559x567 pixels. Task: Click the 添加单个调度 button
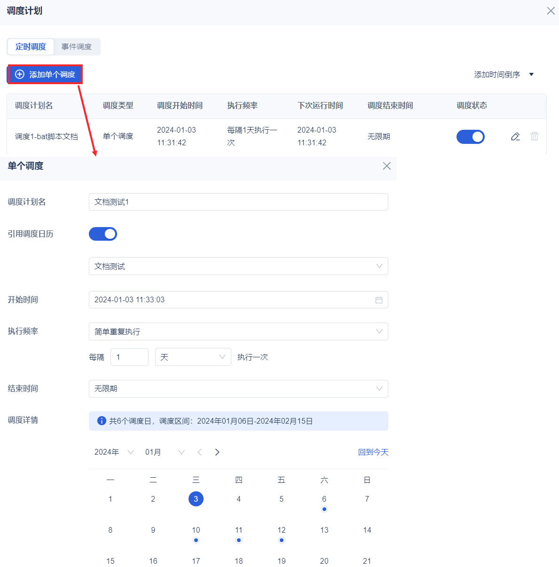[x=45, y=75]
